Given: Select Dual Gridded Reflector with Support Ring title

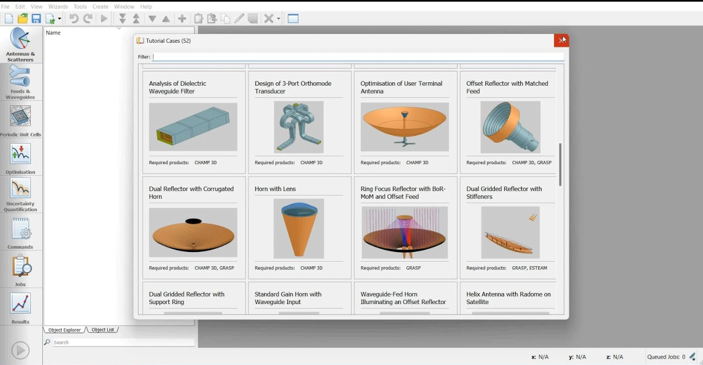Looking at the screenshot, I should click(x=187, y=298).
